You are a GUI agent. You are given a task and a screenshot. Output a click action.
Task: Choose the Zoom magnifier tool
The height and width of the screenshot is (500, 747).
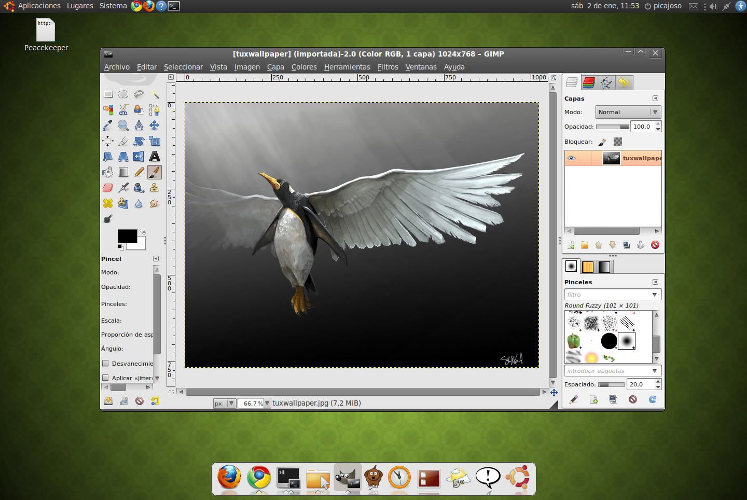(x=123, y=126)
